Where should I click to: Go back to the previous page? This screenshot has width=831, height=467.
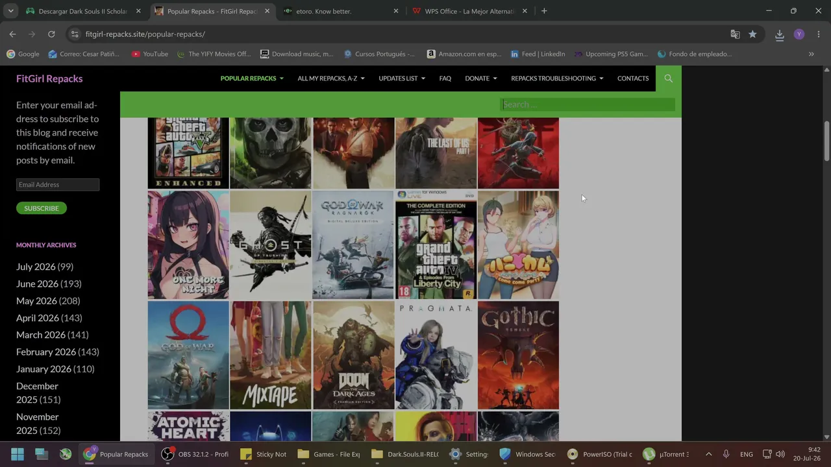point(12,34)
